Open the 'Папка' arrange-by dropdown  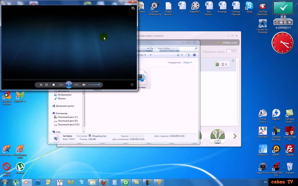(x=188, y=63)
